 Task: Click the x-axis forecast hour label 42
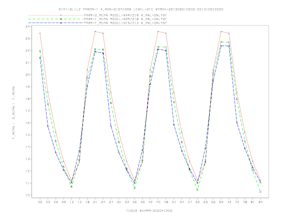click(x=150, y=202)
